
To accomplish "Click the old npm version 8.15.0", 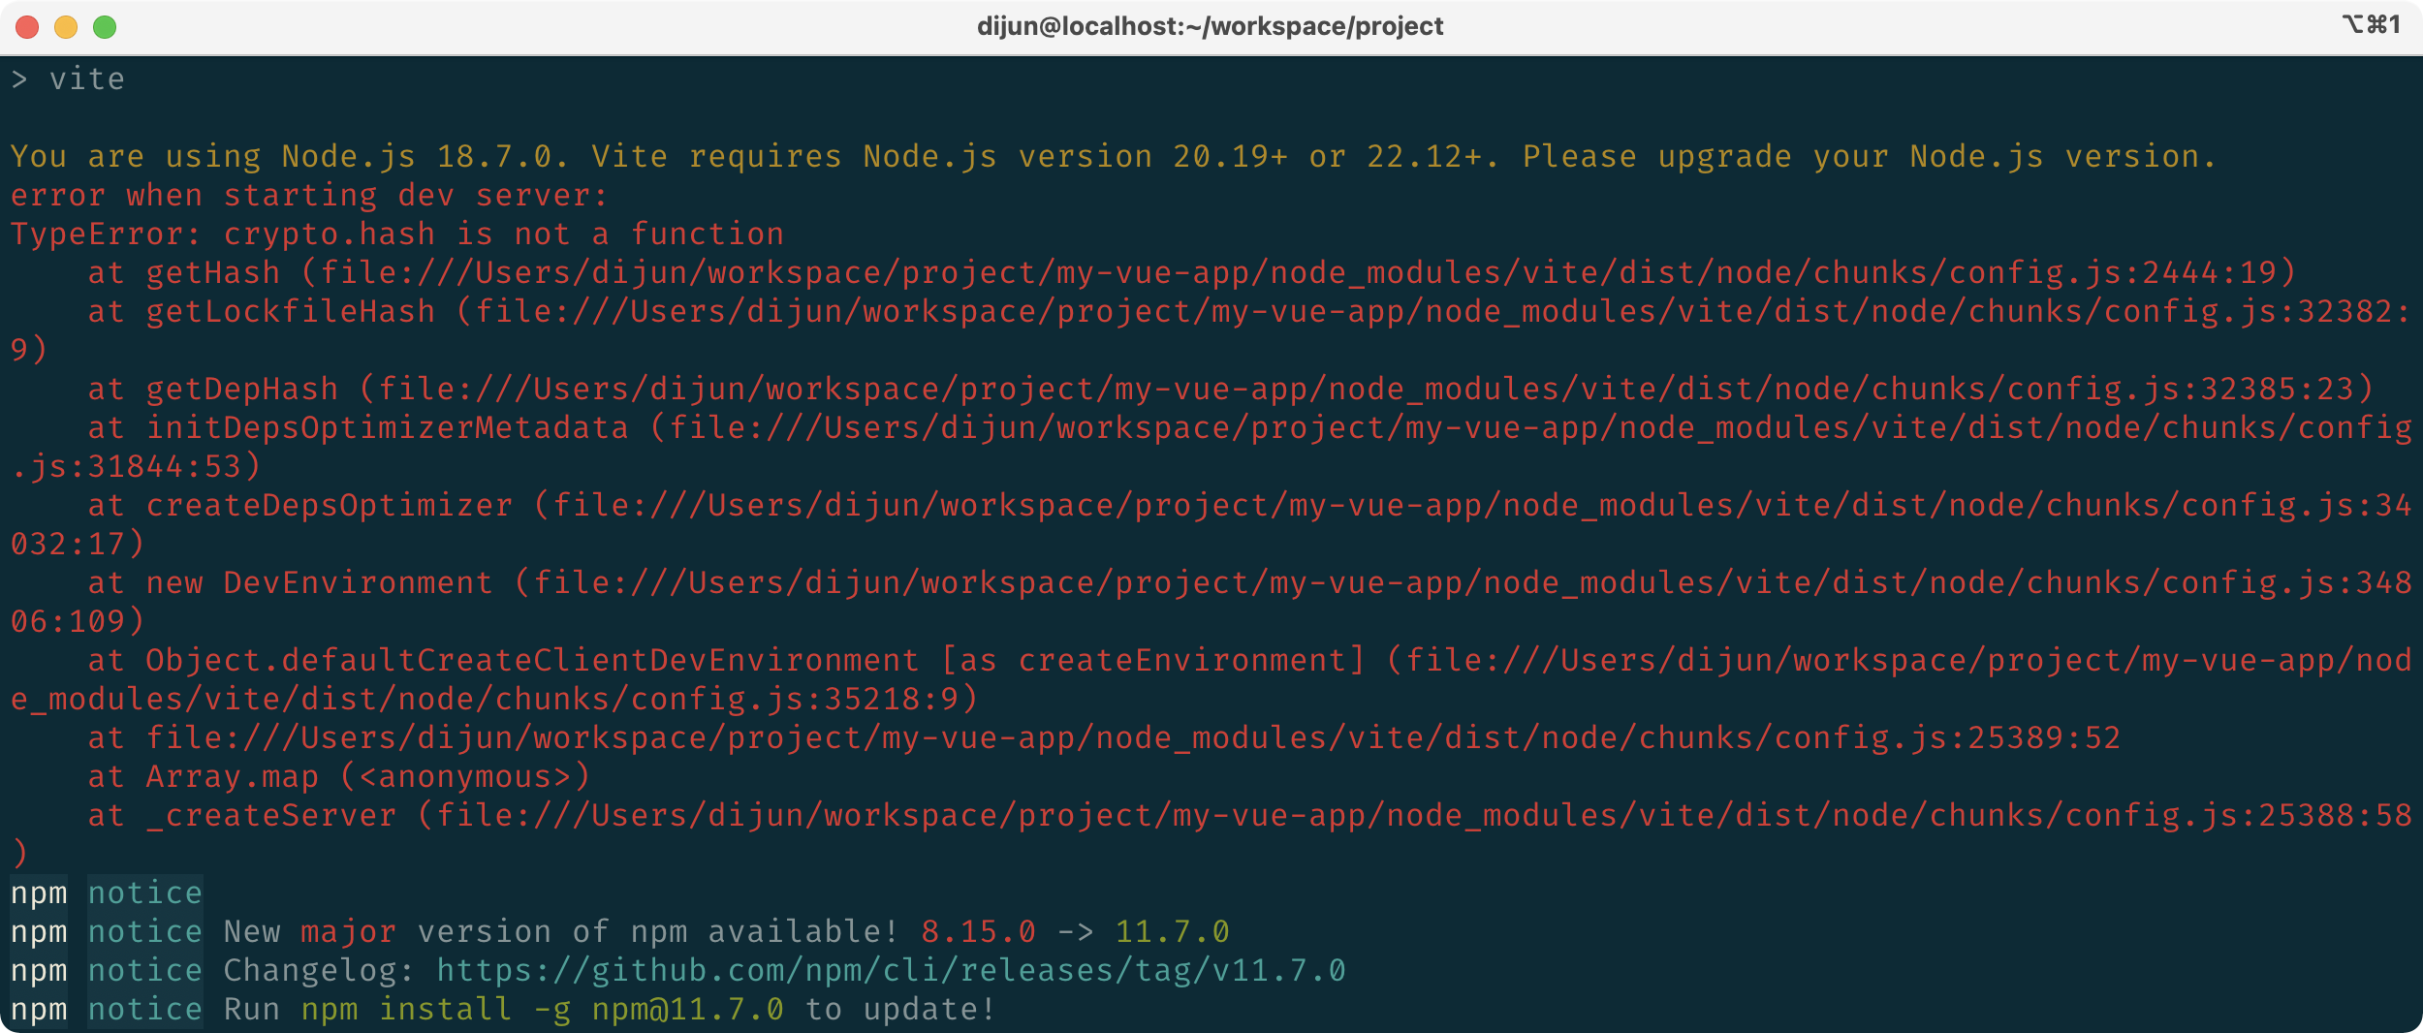I will click(978, 932).
